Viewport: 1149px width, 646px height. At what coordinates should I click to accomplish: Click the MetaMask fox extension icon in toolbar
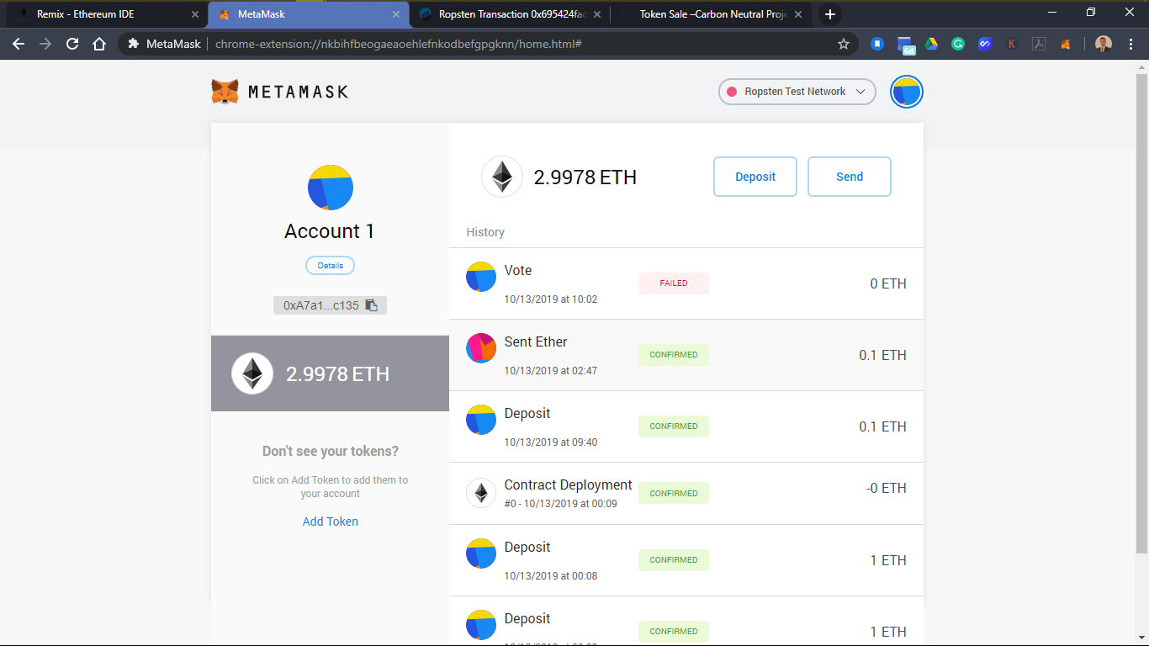(1066, 44)
